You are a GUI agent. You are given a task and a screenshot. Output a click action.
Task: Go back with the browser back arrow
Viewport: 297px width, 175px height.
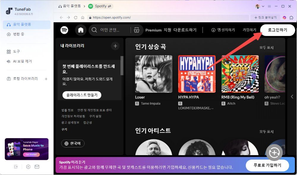[x=61, y=18]
